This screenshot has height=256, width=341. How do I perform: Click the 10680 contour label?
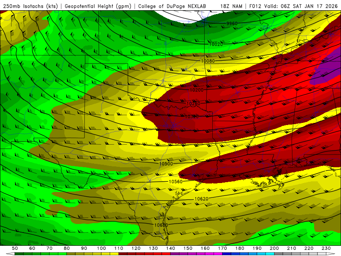161,225
